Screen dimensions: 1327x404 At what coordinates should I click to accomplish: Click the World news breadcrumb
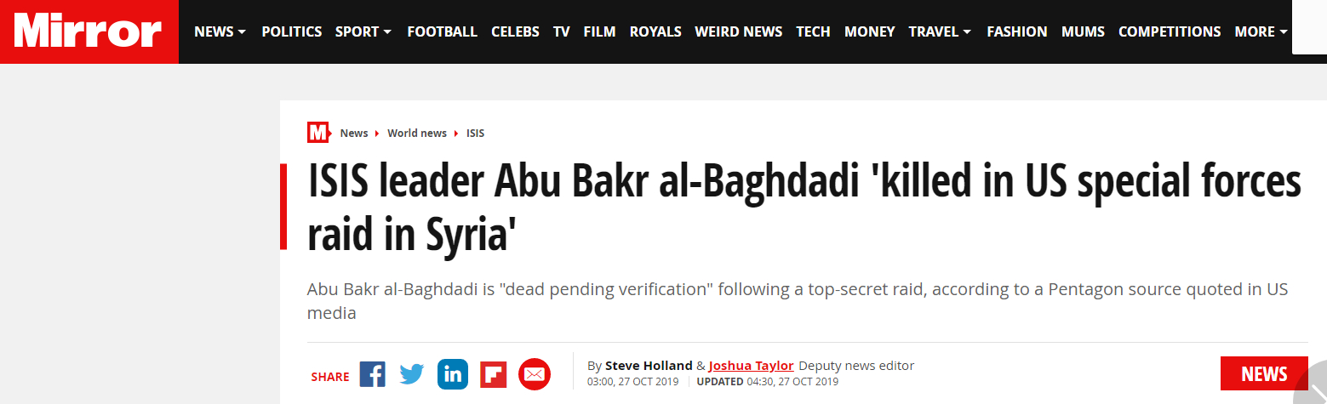[x=417, y=134]
